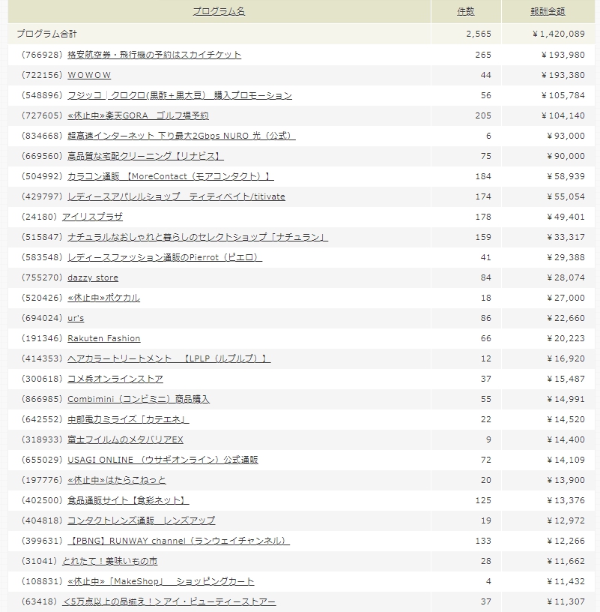
Task: Open ナチュラン セレクトショップ link
Action: tap(198, 238)
